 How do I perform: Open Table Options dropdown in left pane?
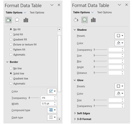click(x=25, y=12)
